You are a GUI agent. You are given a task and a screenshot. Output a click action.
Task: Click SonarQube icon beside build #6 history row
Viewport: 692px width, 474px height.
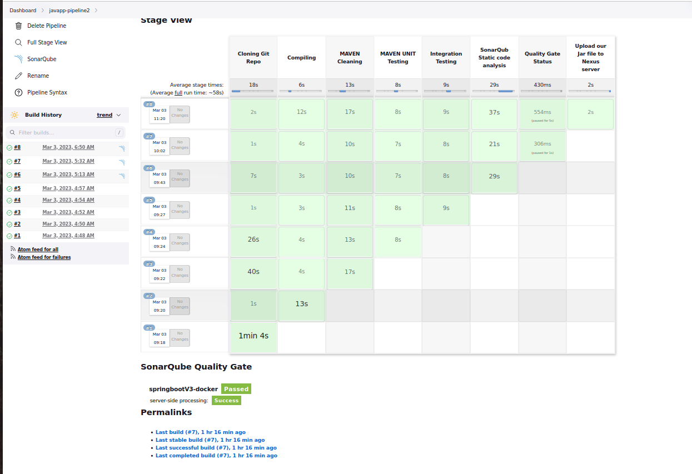[x=122, y=177]
